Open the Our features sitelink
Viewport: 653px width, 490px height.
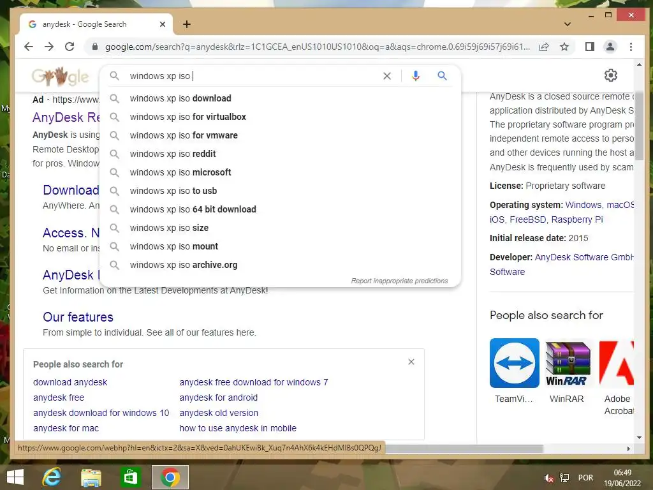coord(78,317)
